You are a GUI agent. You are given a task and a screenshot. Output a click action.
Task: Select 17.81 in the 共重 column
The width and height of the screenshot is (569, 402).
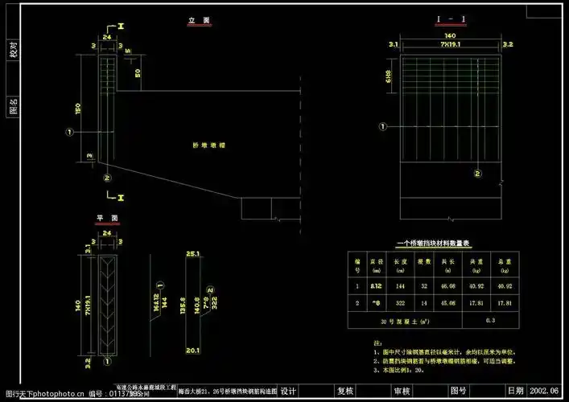click(476, 303)
